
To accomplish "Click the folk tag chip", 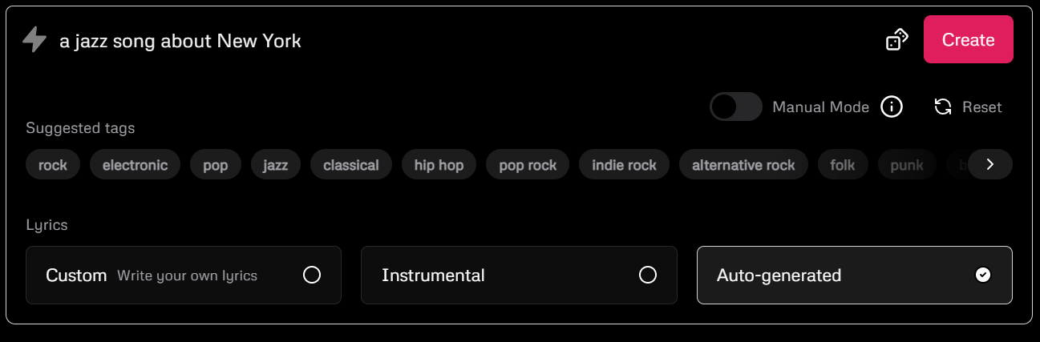I will pyautogui.click(x=843, y=165).
